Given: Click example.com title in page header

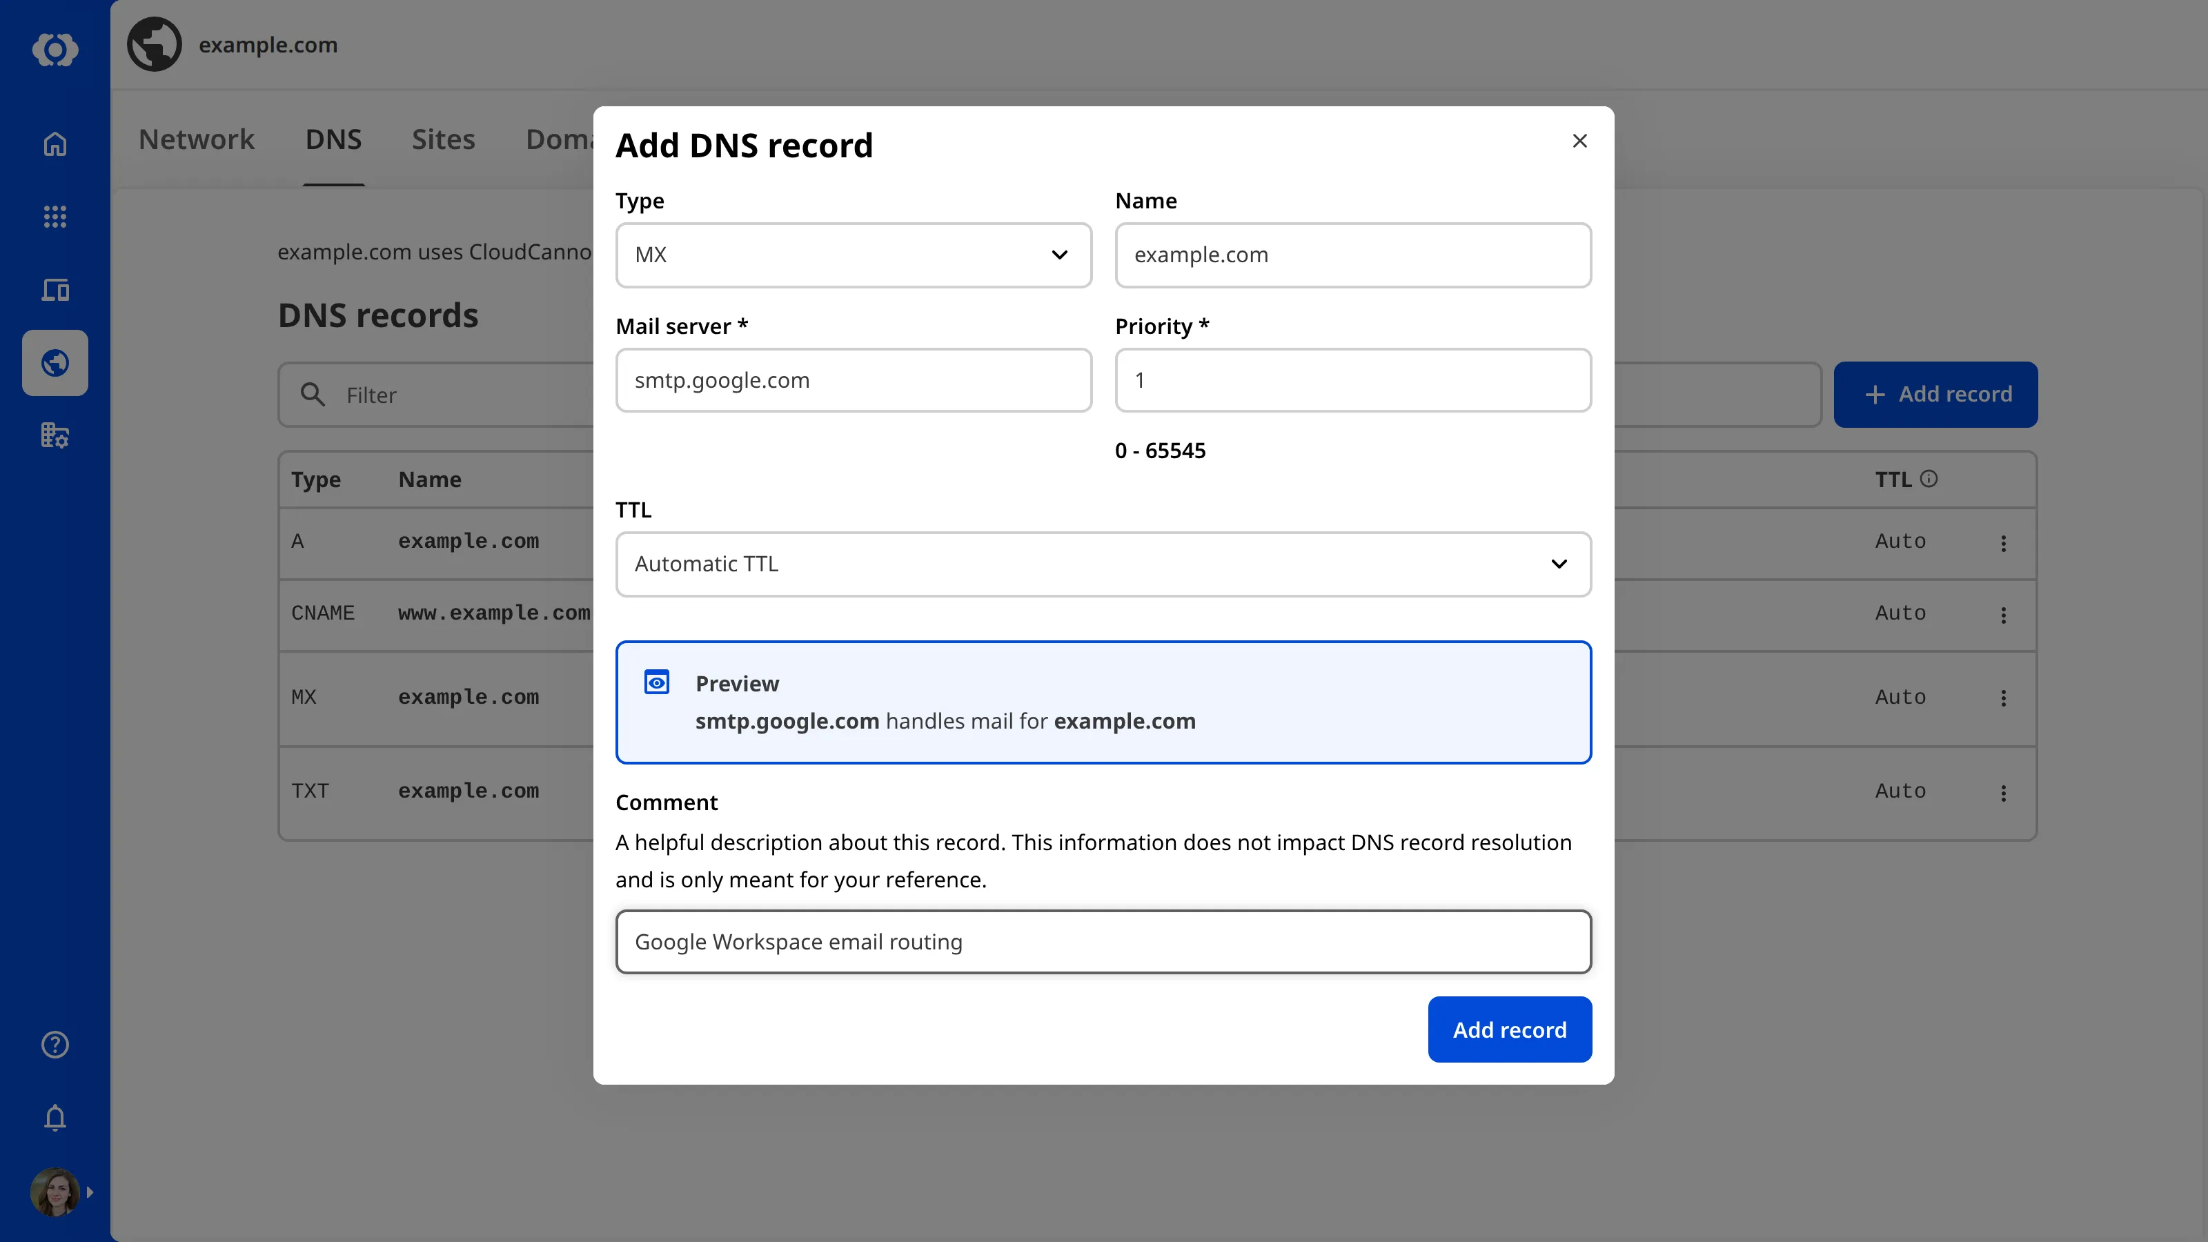Looking at the screenshot, I should [x=268, y=45].
